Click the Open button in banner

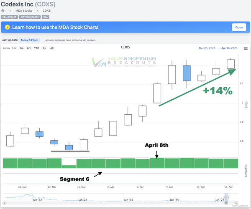pos(239,27)
